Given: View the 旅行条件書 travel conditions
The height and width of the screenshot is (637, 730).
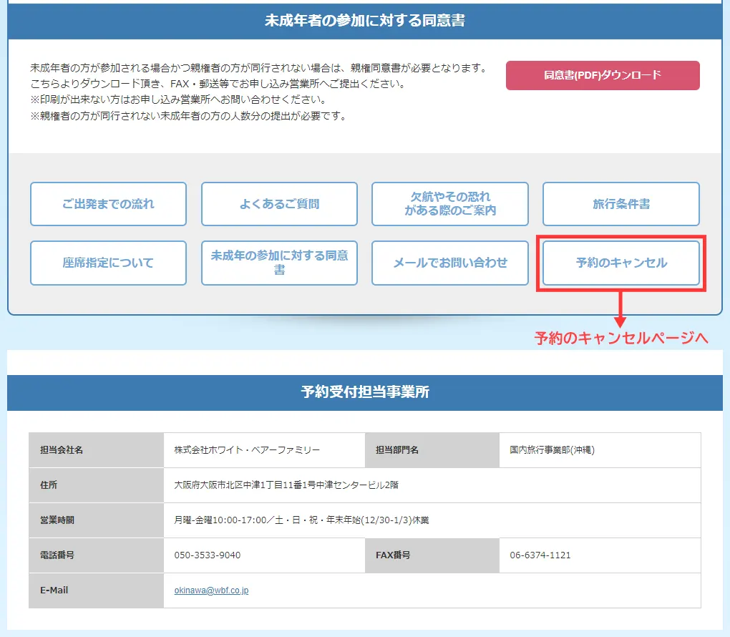Looking at the screenshot, I should click(x=620, y=204).
